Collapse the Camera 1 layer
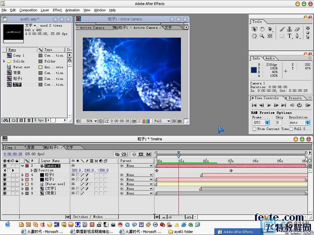 pos(22,166)
